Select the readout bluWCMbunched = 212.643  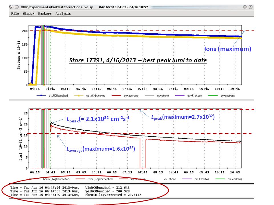coord(108,188)
